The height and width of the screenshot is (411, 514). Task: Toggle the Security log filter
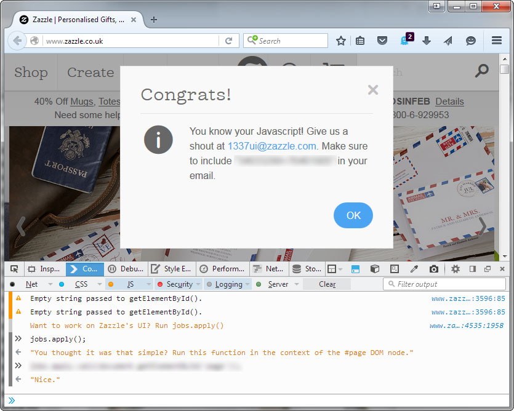(x=179, y=284)
